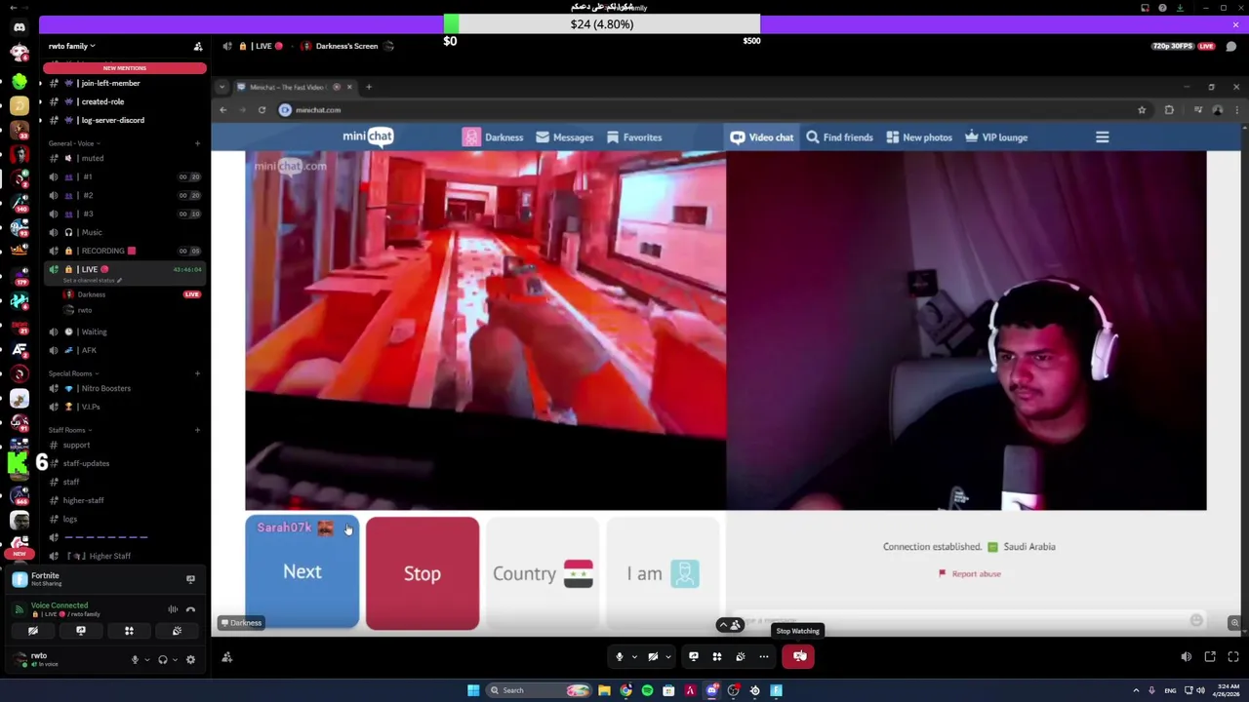Adjust stream volume speaker icon
Screen dimensions: 1249x702
click(x=1187, y=657)
